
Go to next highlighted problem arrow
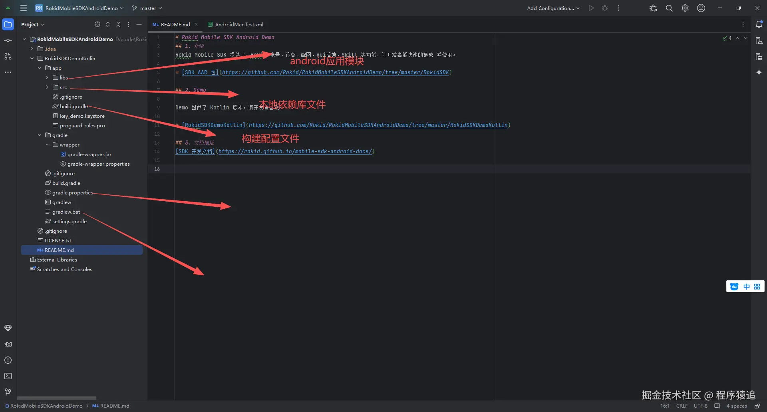tap(746, 38)
